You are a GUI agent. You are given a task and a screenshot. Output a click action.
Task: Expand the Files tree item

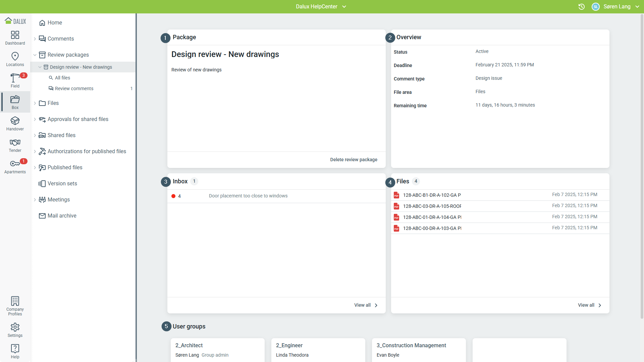[x=35, y=103]
